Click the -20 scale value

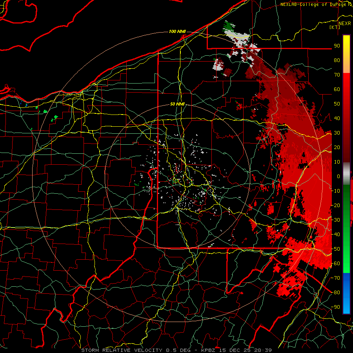336,205
